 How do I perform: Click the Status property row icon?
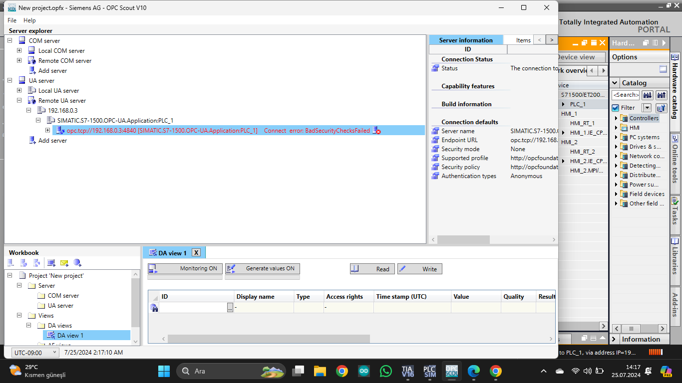tap(435, 68)
